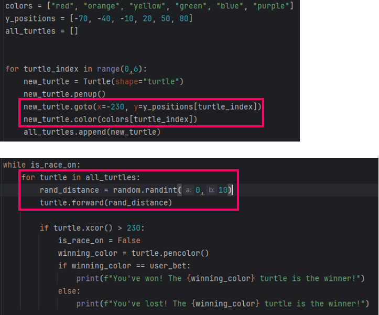Click the value 10 in randint call
Screen dimensions: 379x315
point(223,190)
